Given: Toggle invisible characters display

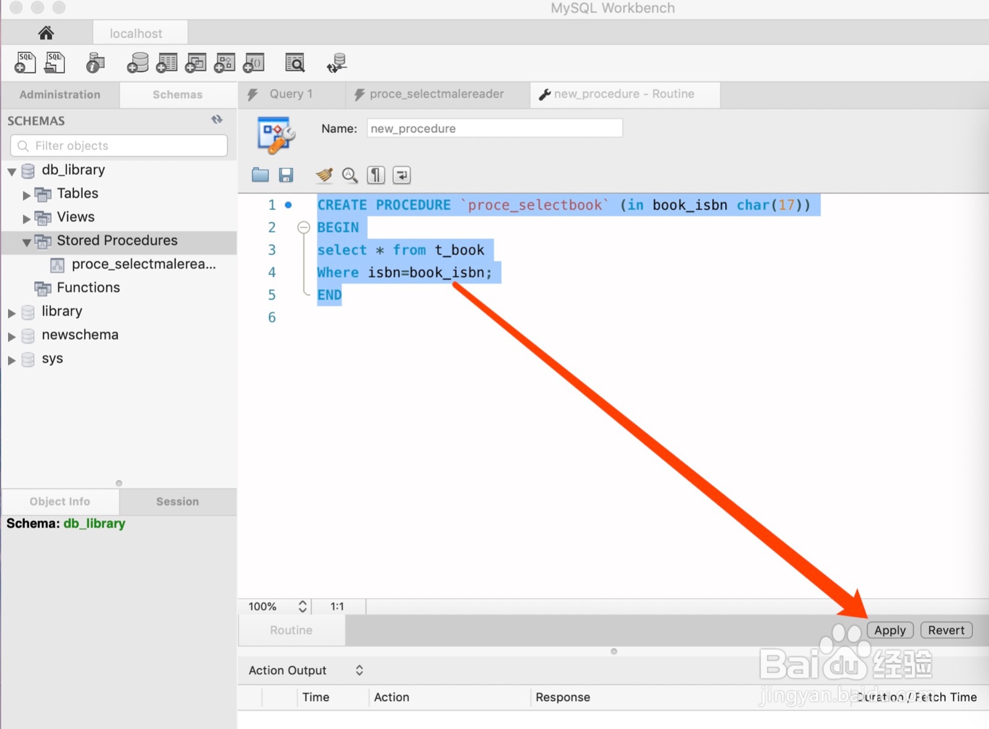Looking at the screenshot, I should (376, 175).
